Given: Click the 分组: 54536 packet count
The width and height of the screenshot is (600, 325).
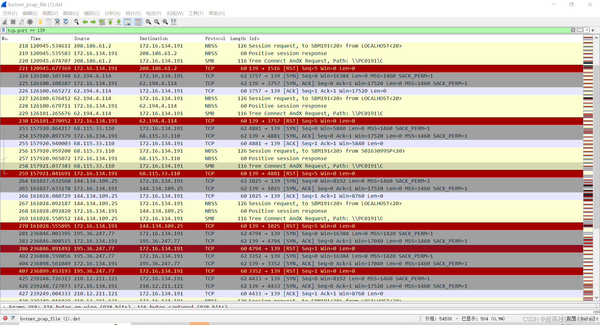Looking at the screenshot, I should (438, 319).
